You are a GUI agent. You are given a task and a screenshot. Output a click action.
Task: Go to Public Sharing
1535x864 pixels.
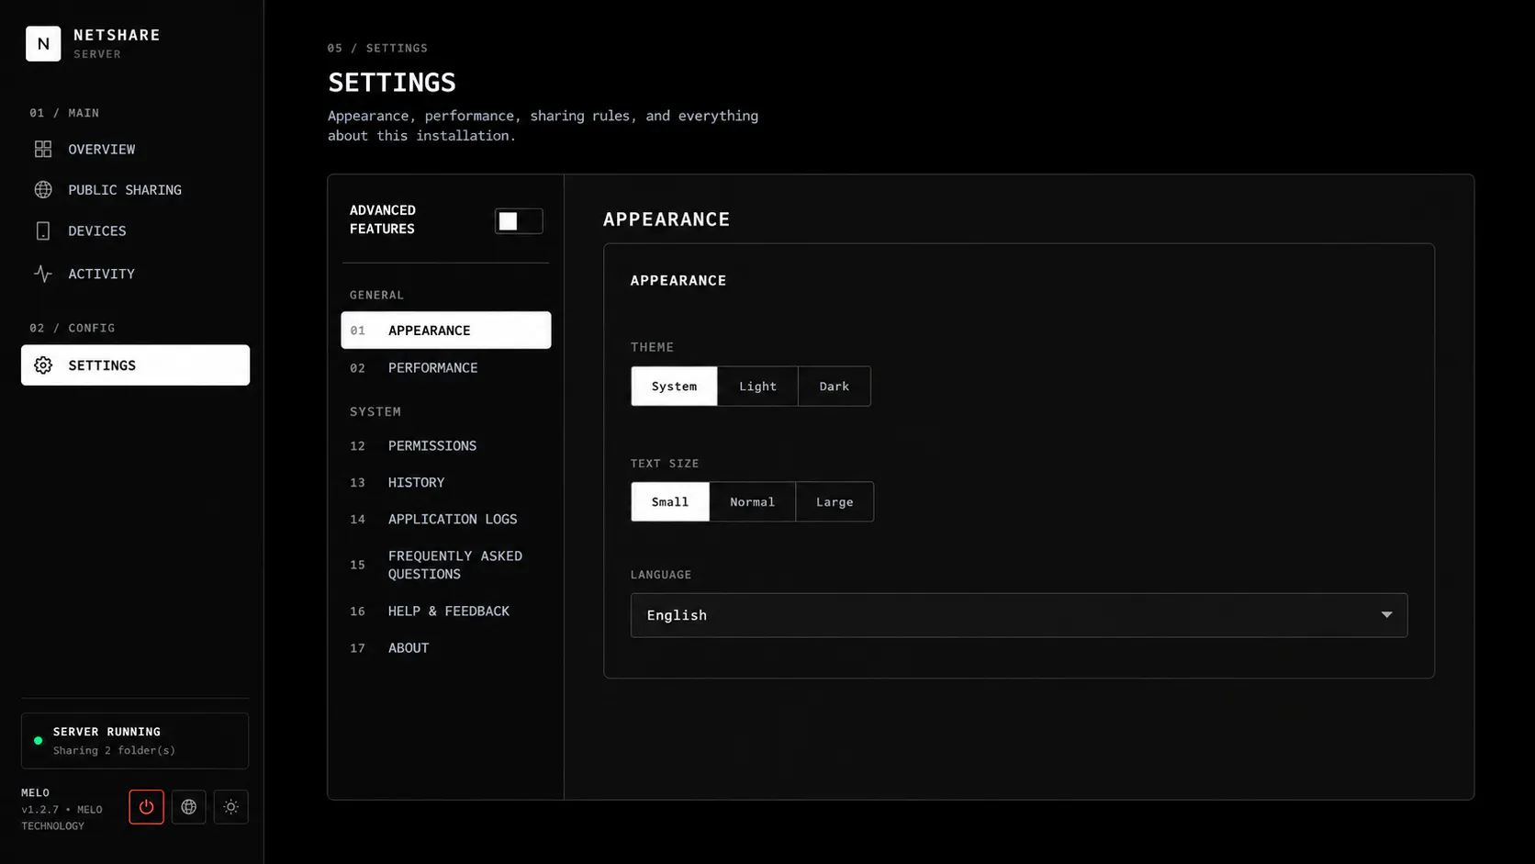(x=135, y=190)
